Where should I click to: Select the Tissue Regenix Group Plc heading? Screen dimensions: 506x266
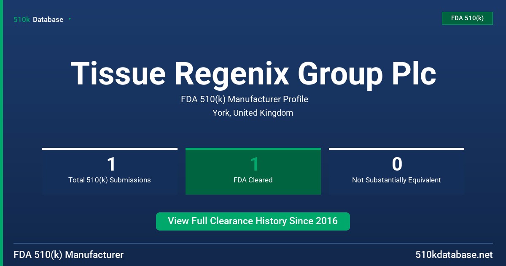pos(253,74)
